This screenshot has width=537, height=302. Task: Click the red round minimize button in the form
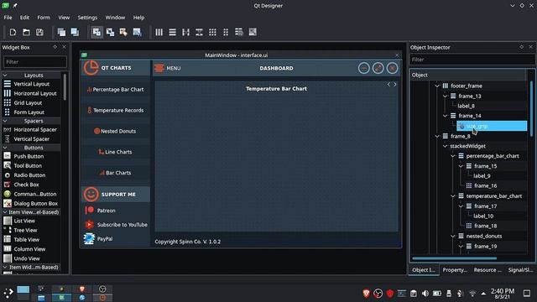coord(363,68)
